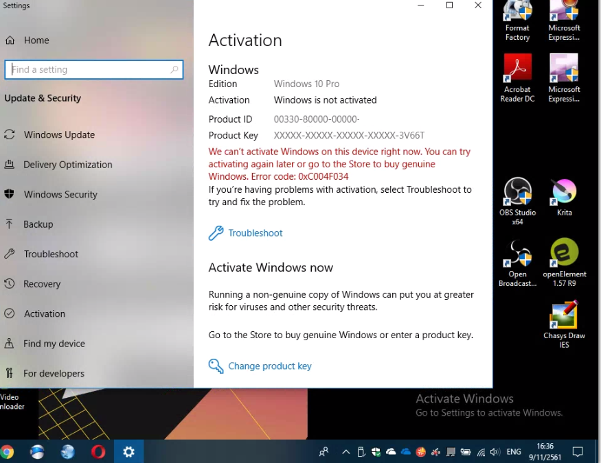Open the volume speaker icon in tray

(495, 452)
